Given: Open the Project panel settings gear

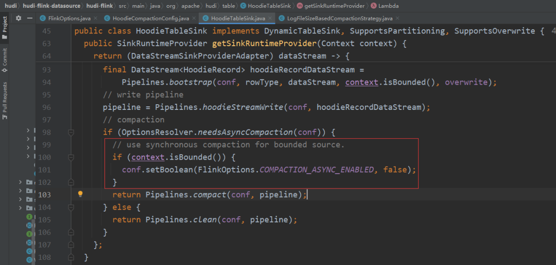Looking at the screenshot, I should (19, 18).
